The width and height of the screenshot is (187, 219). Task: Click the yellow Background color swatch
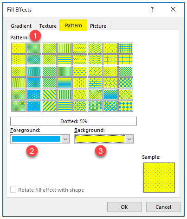click(x=100, y=139)
